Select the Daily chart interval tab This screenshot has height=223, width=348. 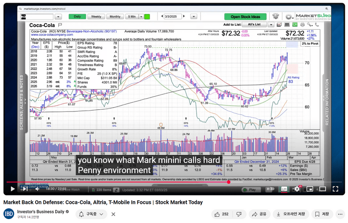[77, 17]
